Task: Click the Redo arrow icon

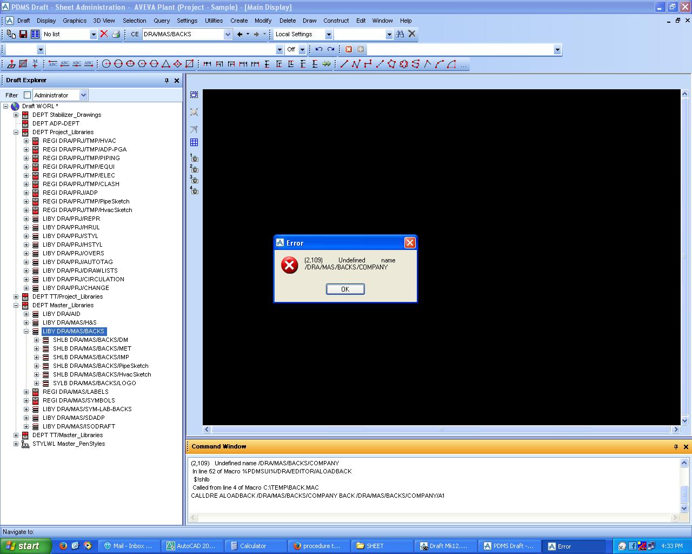Action: click(331, 49)
